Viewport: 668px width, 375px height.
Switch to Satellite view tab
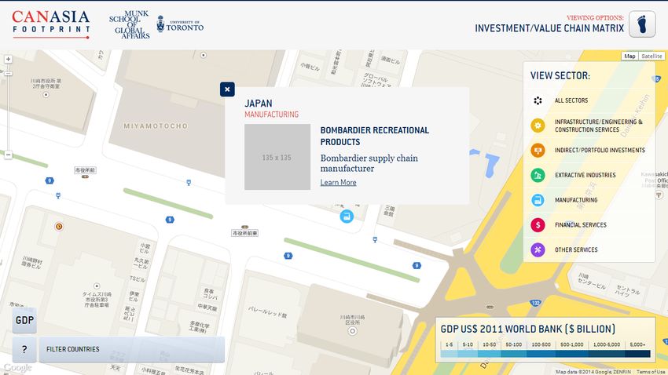tap(651, 56)
